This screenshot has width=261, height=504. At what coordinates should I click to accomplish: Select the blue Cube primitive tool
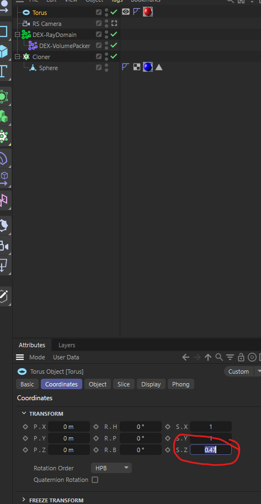(3, 51)
